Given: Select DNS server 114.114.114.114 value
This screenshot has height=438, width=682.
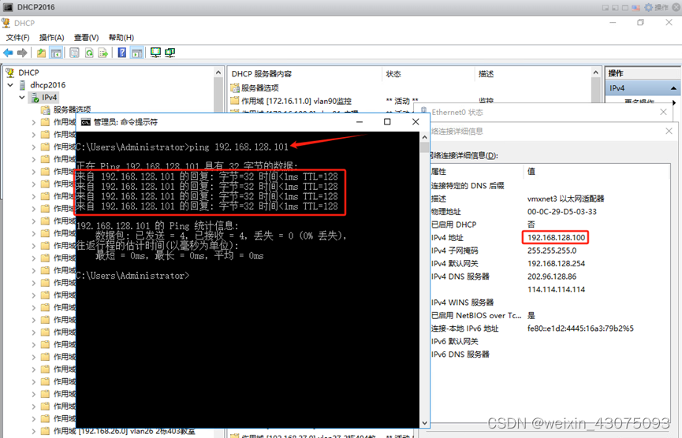Looking at the screenshot, I should [x=556, y=289].
